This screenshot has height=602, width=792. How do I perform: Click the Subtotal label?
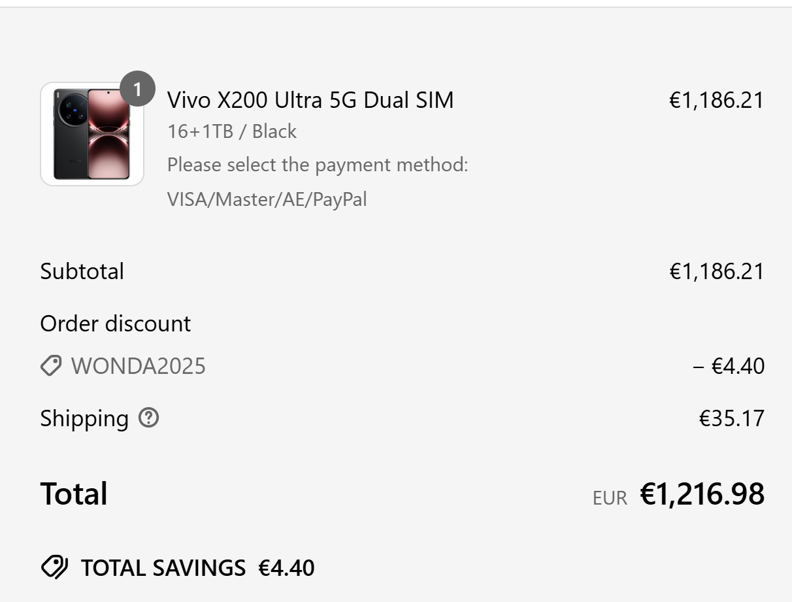pos(82,271)
